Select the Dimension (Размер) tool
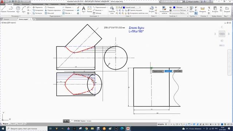233x131 pixels. tap(90, 9)
